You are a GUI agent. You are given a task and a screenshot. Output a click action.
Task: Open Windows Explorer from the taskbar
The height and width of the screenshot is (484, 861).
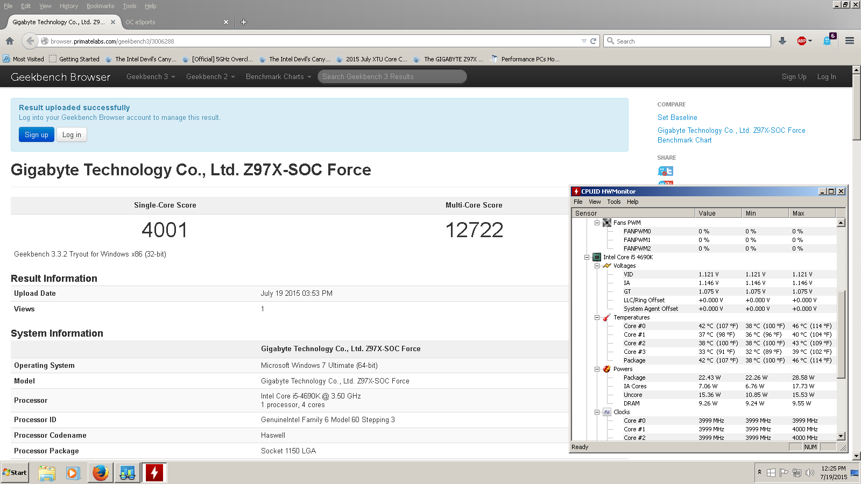(47, 473)
